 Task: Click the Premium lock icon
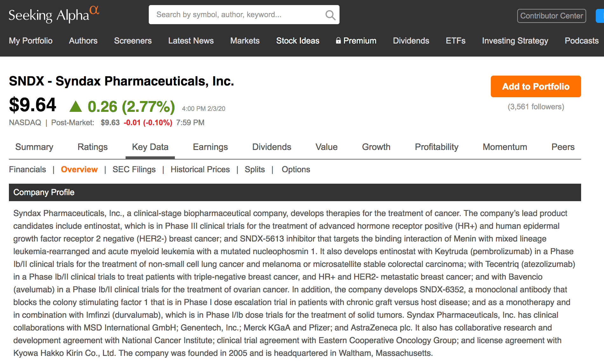[x=338, y=41]
